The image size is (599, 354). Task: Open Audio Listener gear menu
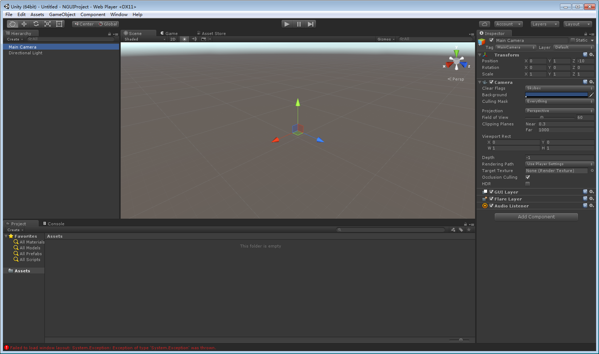(x=591, y=206)
